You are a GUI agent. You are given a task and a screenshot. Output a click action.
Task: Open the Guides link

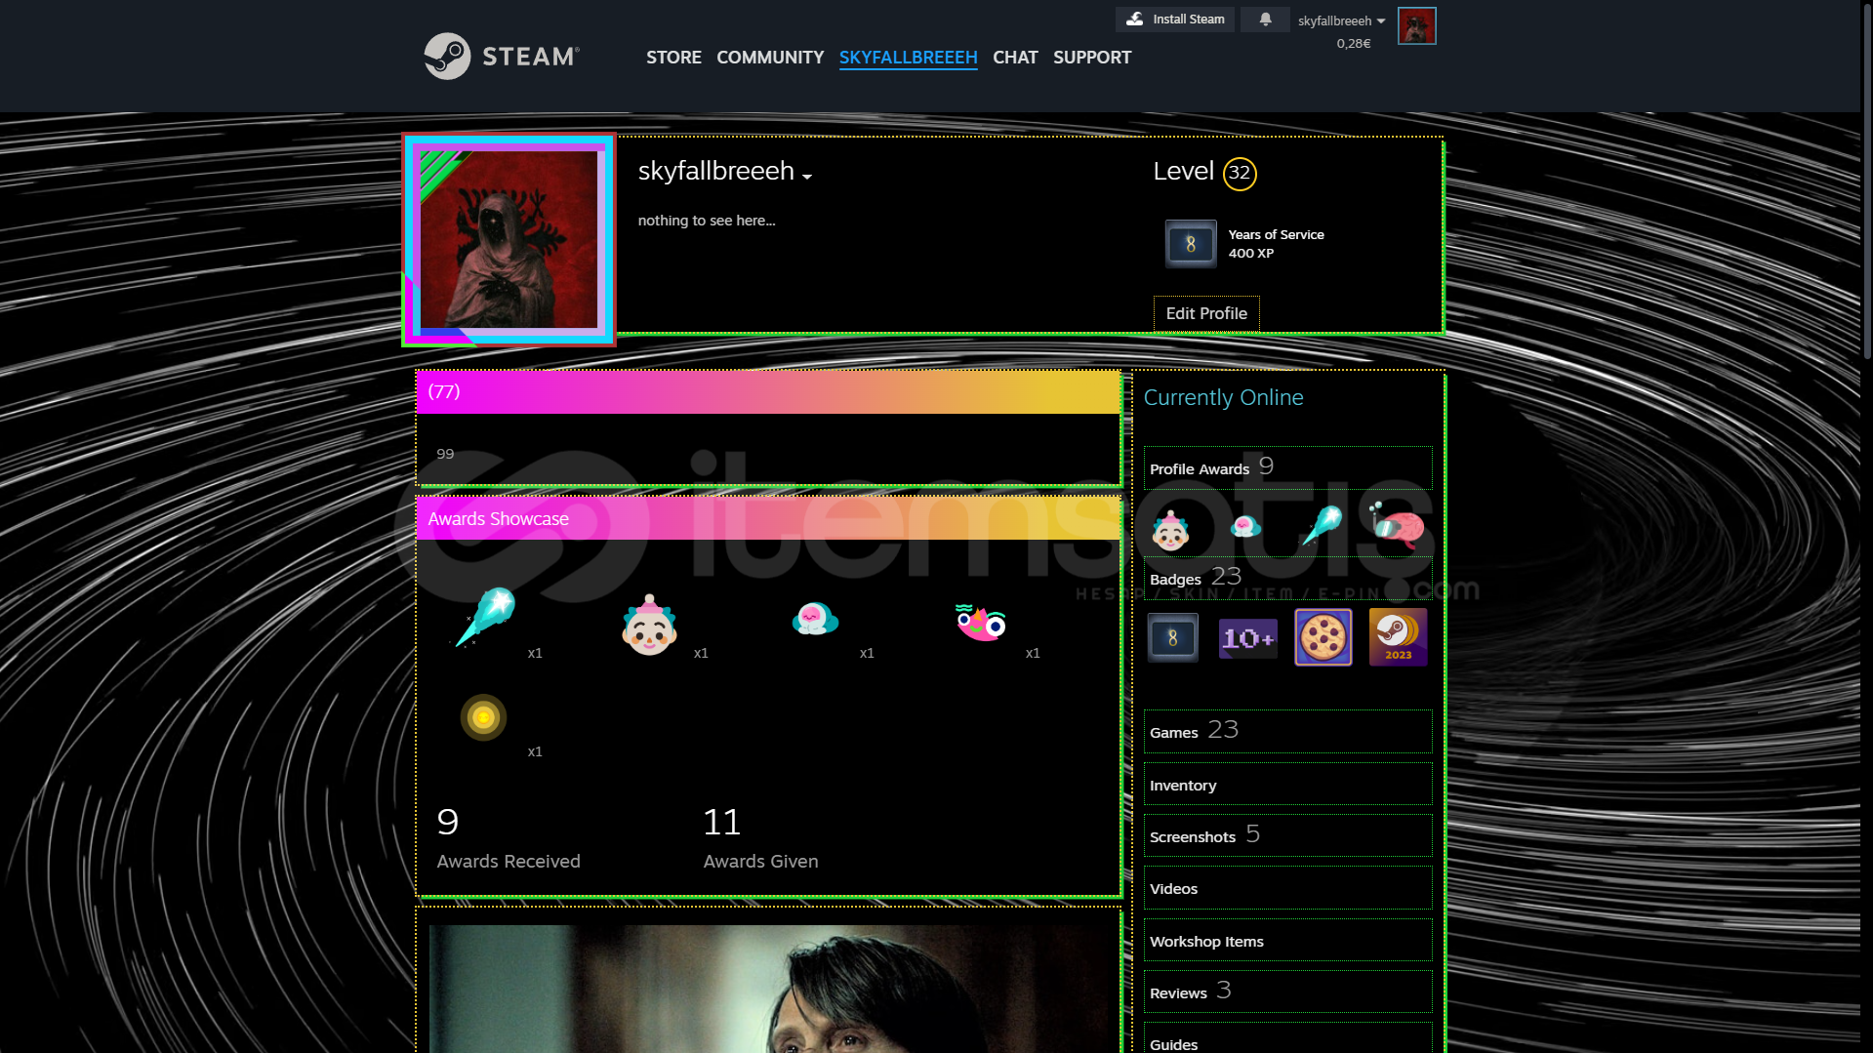1287,1038
